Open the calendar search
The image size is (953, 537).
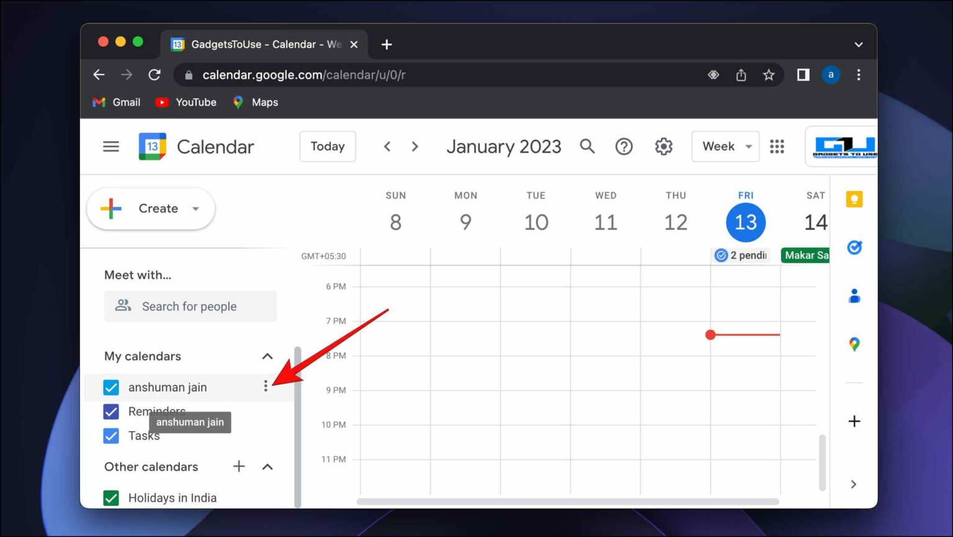(x=587, y=146)
